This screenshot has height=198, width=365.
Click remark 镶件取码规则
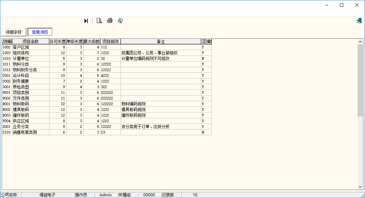coord(133,115)
